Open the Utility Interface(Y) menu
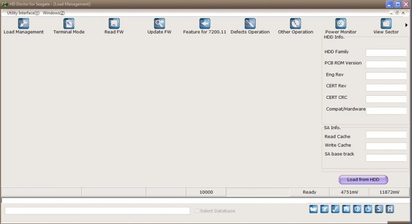 pos(23,13)
